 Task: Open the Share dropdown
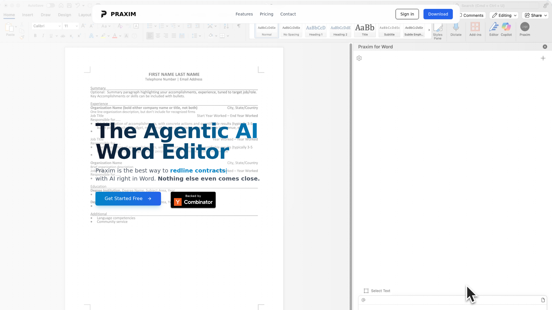coord(536,15)
